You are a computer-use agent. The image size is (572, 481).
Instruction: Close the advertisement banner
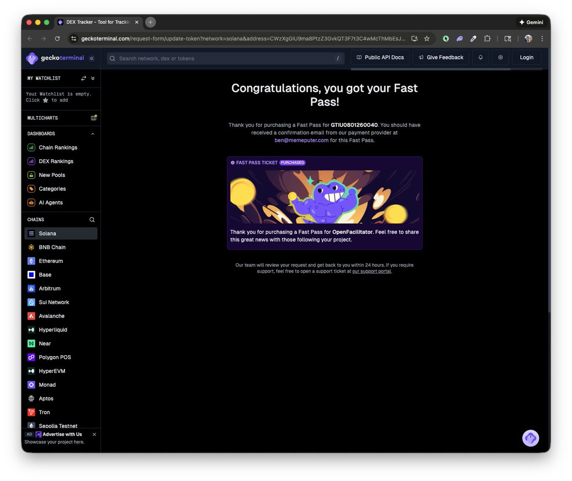[x=94, y=435]
